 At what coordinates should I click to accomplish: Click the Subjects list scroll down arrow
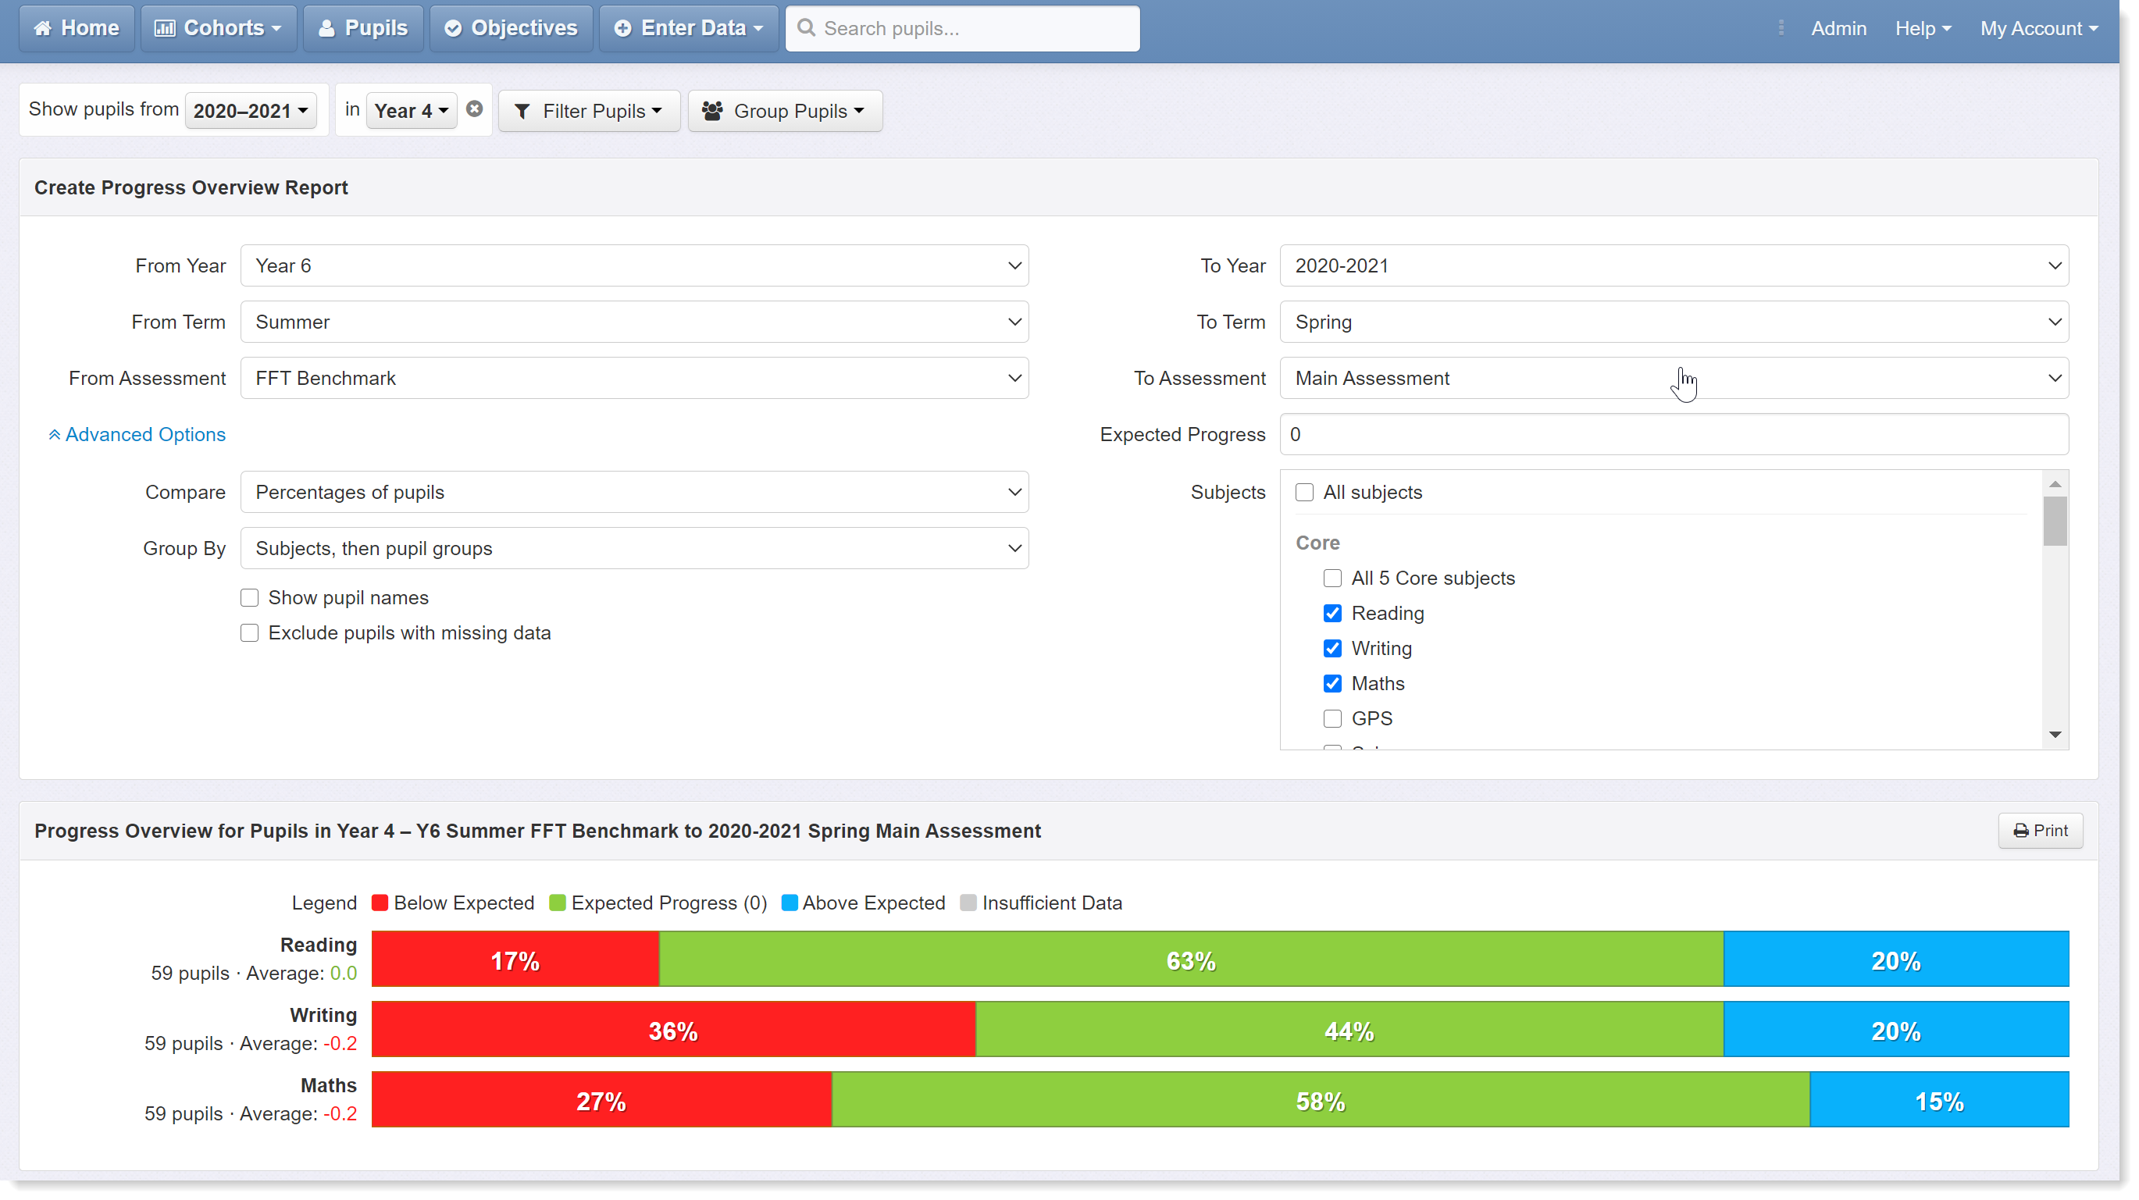click(x=2055, y=735)
